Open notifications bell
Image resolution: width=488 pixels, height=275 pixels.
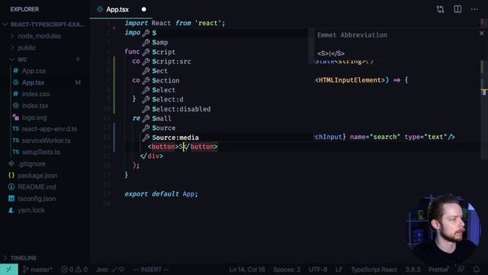(477, 270)
